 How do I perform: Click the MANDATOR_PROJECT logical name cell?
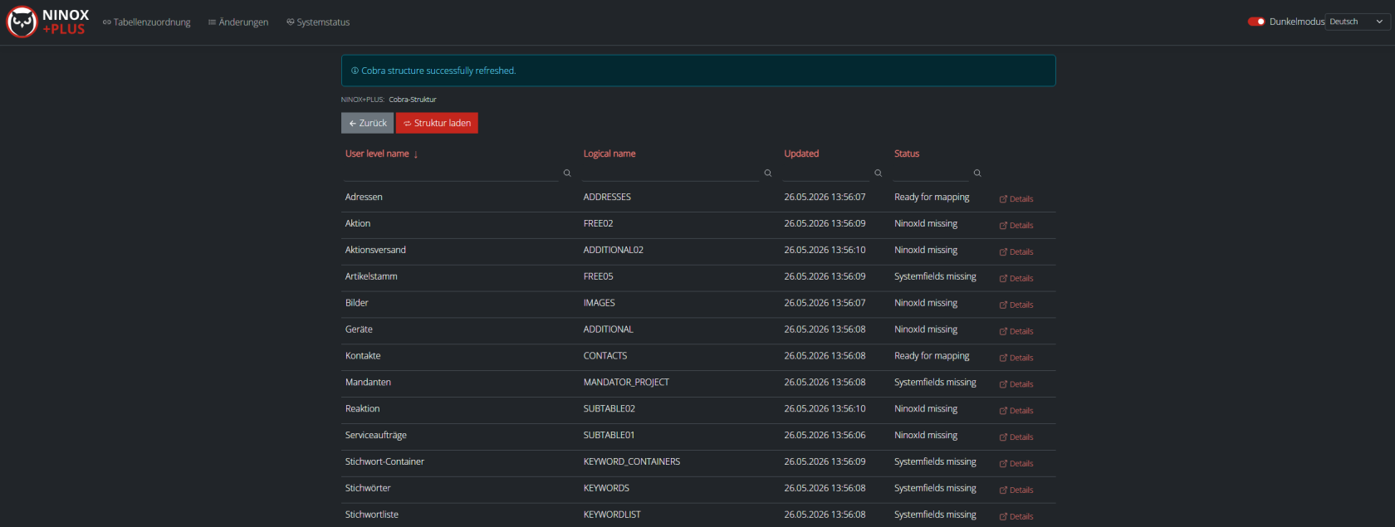626,383
